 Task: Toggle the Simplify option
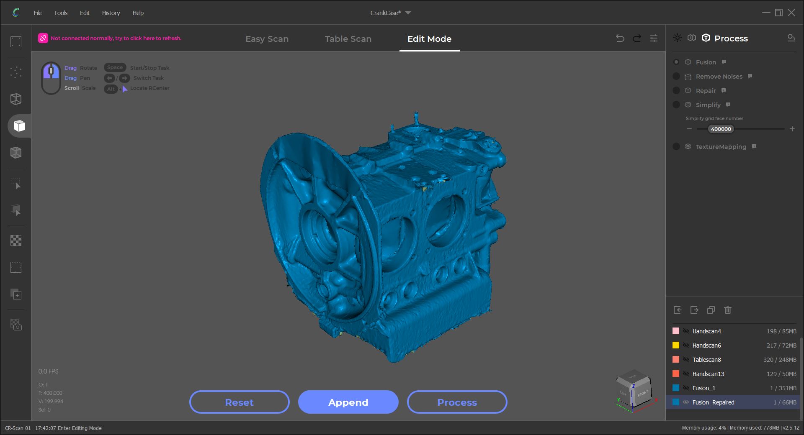(x=676, y=105)
